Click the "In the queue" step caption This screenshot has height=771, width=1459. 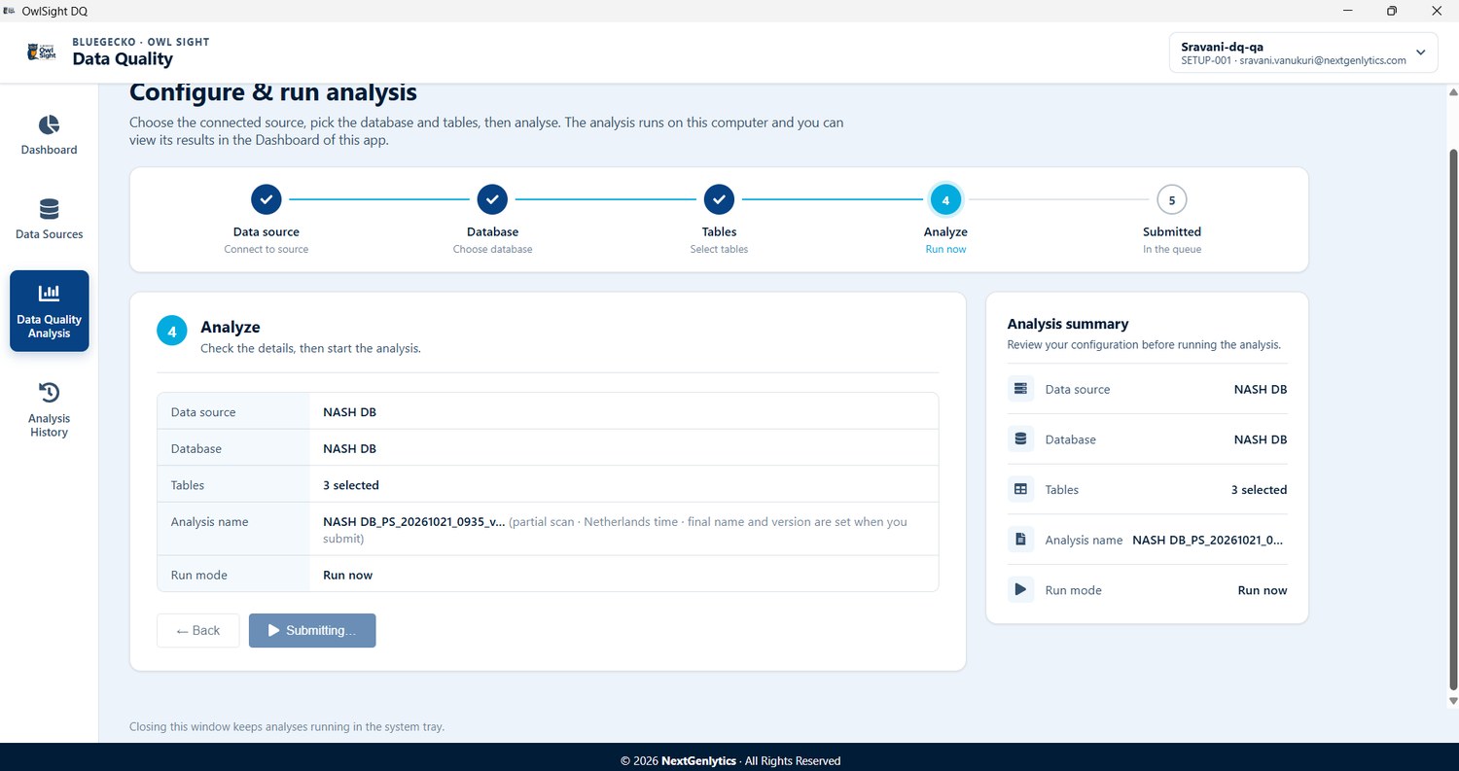click(1172, 249)
